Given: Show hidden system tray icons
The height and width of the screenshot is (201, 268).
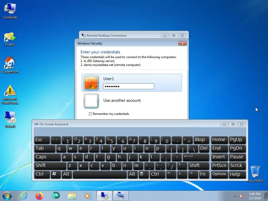Looking at the screenshot, I should pos(229,196).
